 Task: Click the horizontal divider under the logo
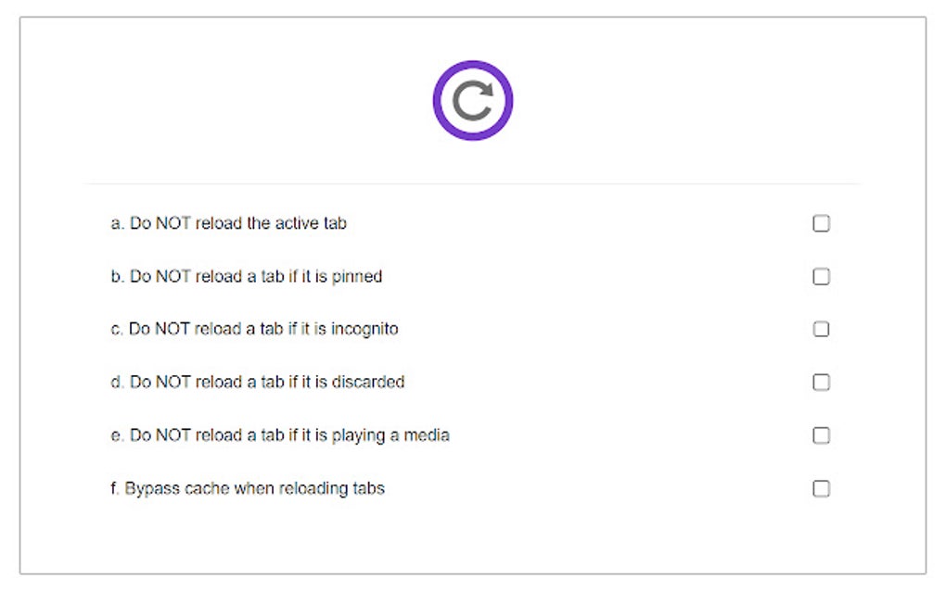[473, 182]
